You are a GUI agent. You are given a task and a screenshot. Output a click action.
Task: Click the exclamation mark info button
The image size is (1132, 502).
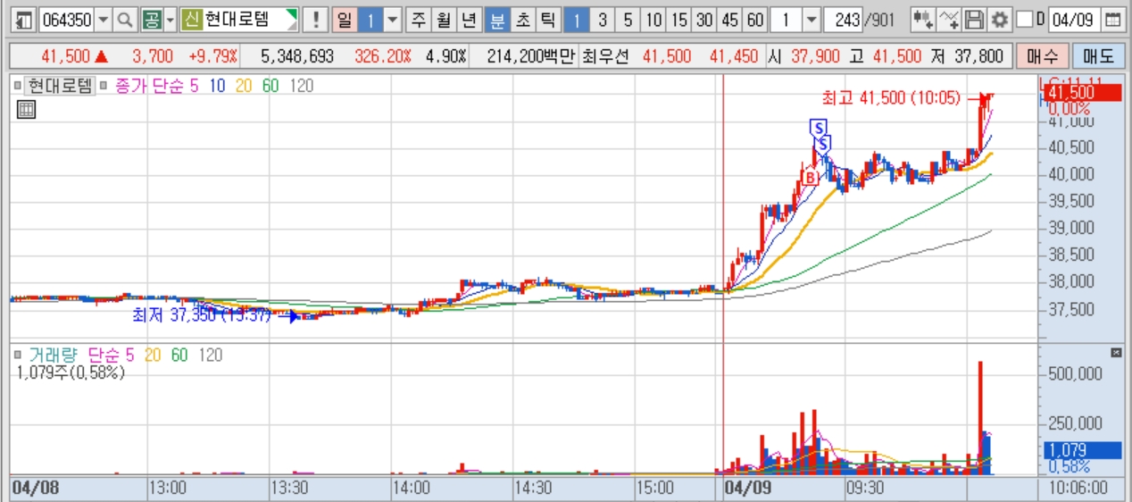[x=314, y=19]
